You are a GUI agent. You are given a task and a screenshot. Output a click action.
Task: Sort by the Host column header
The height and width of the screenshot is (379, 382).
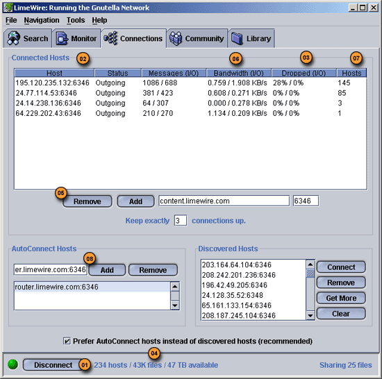coord(54,73)
